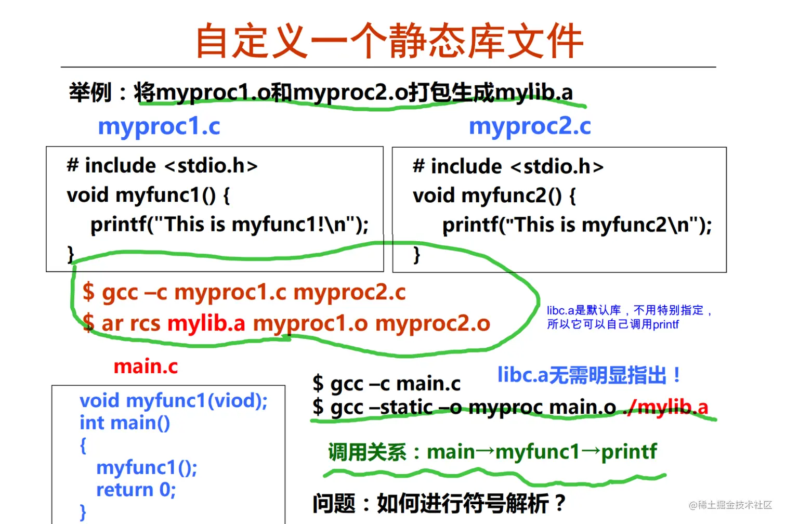Select the myproc1.c heading

point(159,126)
